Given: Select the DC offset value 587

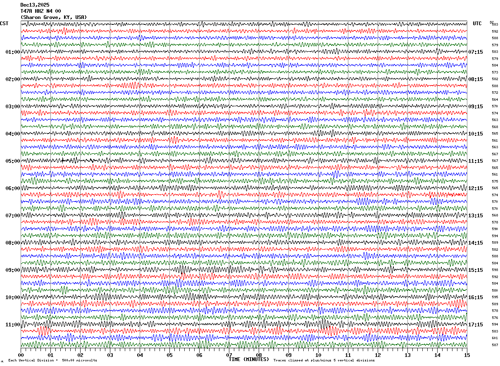Looking at the screenshot, I should pyautogui.click(x=495, y=345).
